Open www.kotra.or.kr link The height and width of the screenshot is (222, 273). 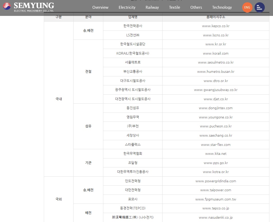pos(216,172)
